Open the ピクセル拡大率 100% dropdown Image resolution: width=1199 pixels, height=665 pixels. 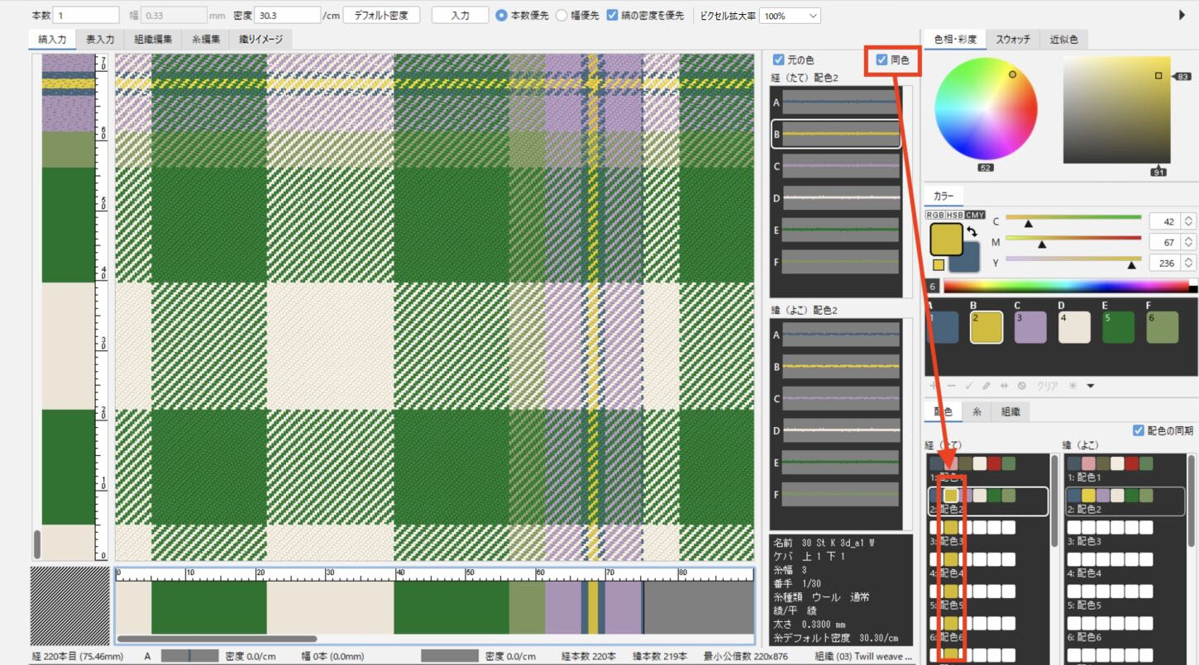(x=789, y=16)
